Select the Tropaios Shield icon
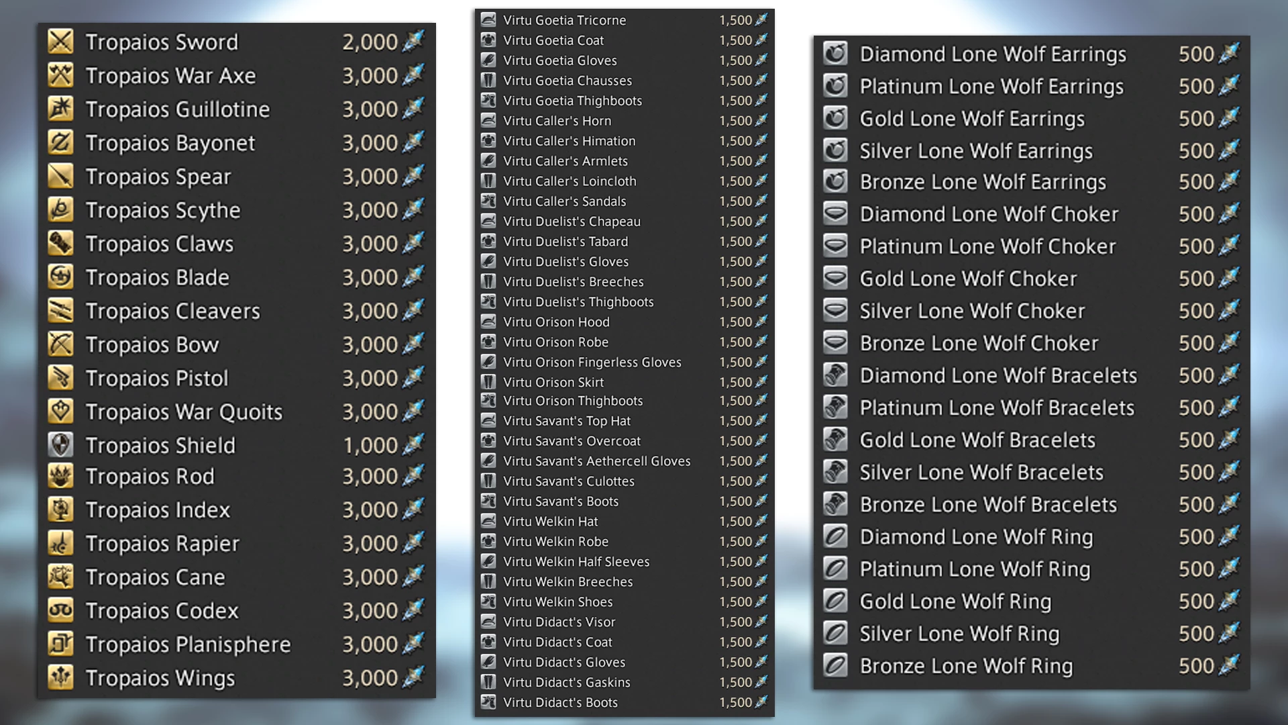Image resolution: width=1288 pixels, height=725 pixels. coord(60,445)
